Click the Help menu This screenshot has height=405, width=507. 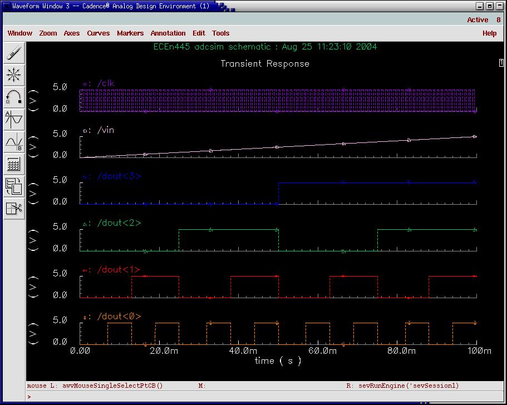coord(489,33)
